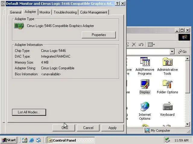Click the graphics adapter card icon
This screenshot has height=144, width=193.
pos(19,26)
